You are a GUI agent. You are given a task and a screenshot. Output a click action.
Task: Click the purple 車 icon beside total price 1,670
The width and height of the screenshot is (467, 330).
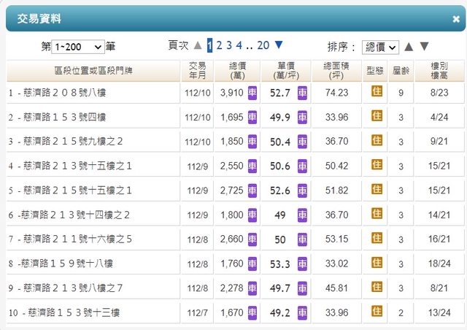click(x=252, y=312)
